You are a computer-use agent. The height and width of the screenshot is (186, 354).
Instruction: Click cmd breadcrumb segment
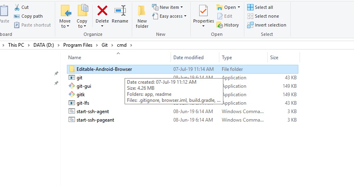click(x=122, y=45)
